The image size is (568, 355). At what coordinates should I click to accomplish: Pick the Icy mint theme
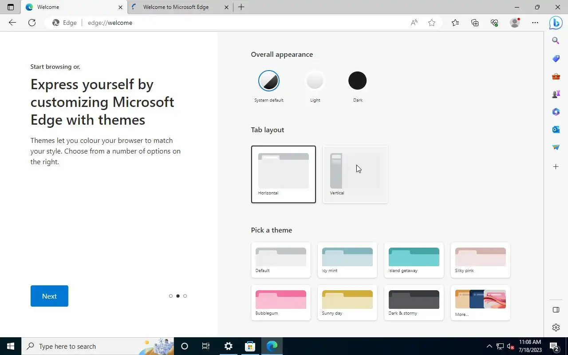click(x=347, y=260)
